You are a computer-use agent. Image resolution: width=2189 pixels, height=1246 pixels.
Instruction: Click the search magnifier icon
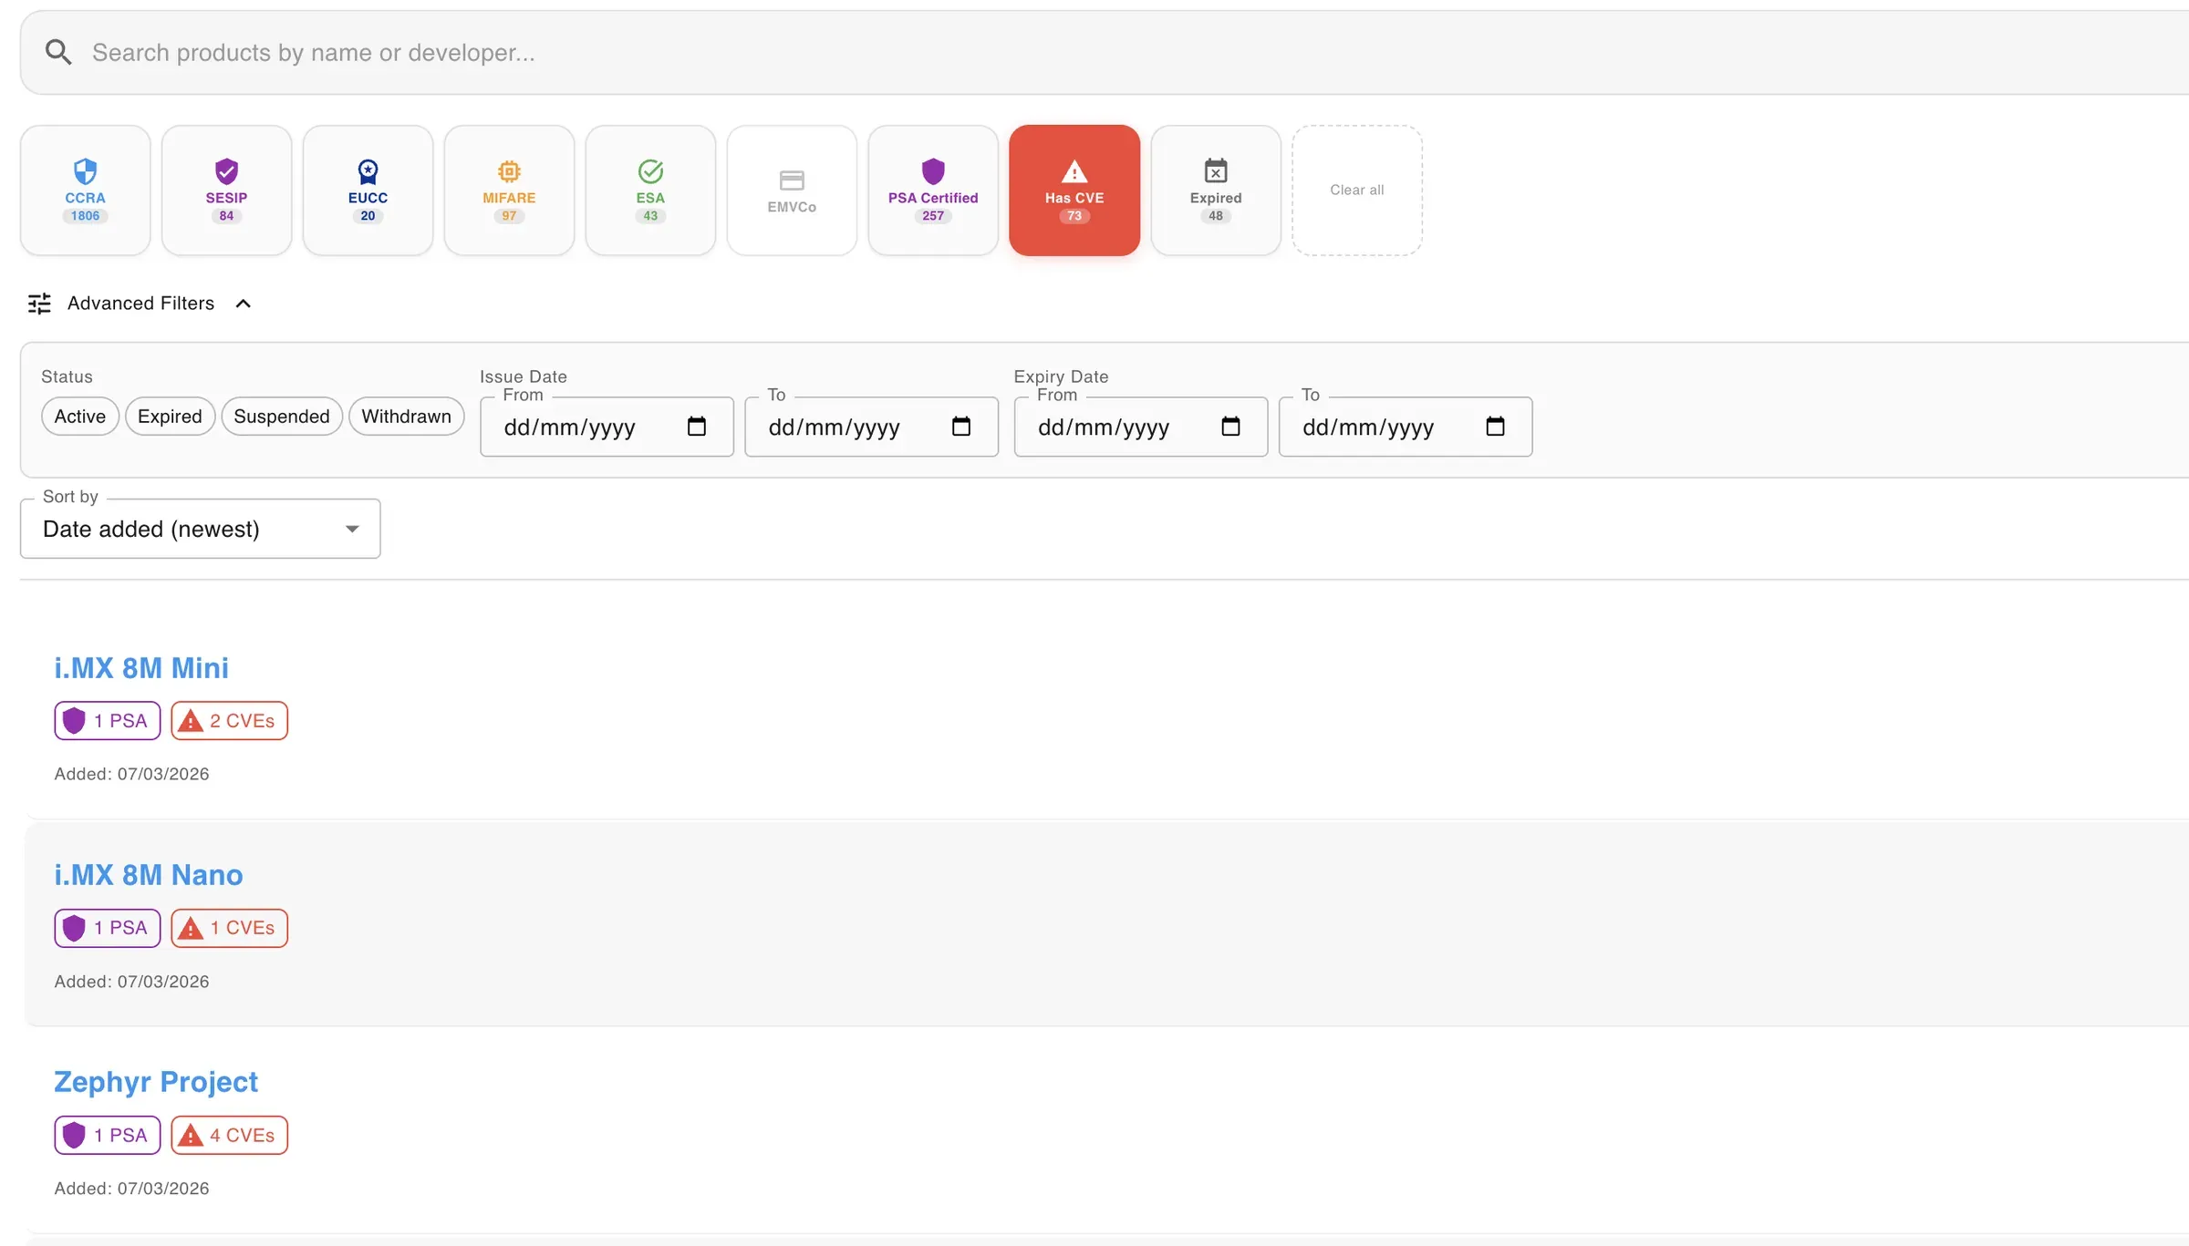click(58, 52)
